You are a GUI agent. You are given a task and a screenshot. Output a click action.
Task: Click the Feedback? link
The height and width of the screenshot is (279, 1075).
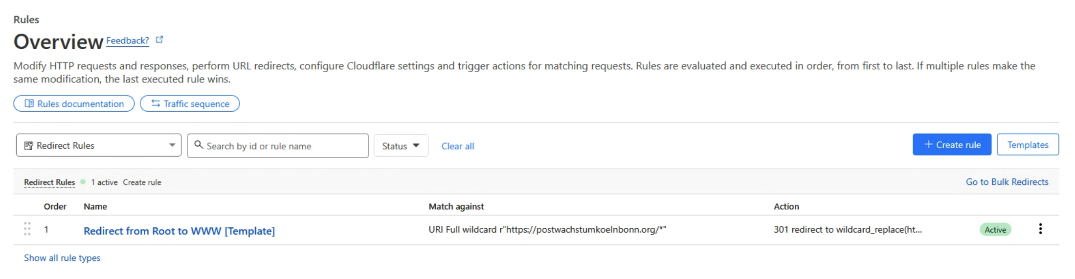click(128, 40)
